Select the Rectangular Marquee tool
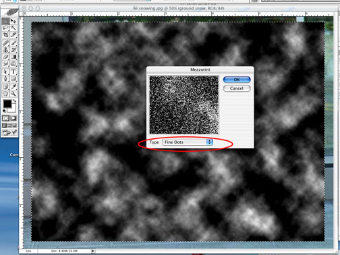This screenshot has width=340, height=255. coord(5,22)
